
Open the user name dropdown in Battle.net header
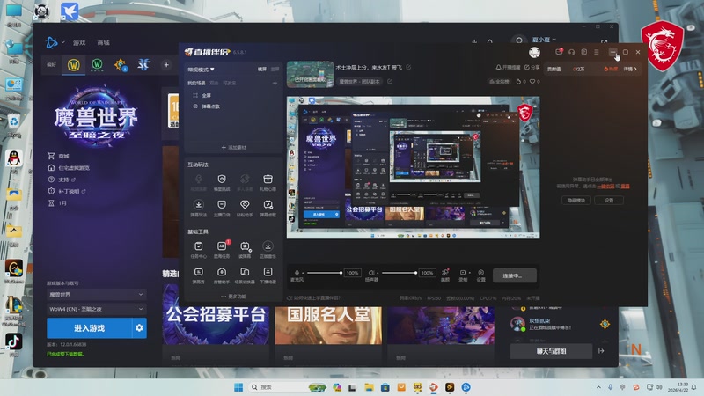pyautogui.click(x=544, y=40)
